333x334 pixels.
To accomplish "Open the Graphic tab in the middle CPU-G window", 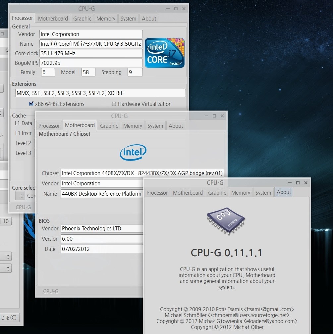I will click(x=109, y=126).
